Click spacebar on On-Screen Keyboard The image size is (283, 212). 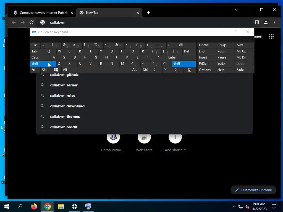101,70
